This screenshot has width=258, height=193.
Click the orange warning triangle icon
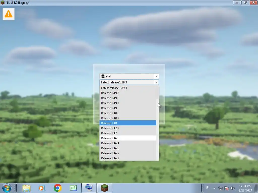(8, 14)
